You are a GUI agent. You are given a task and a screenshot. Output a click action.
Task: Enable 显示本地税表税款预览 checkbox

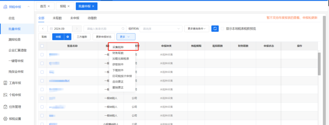222,29
